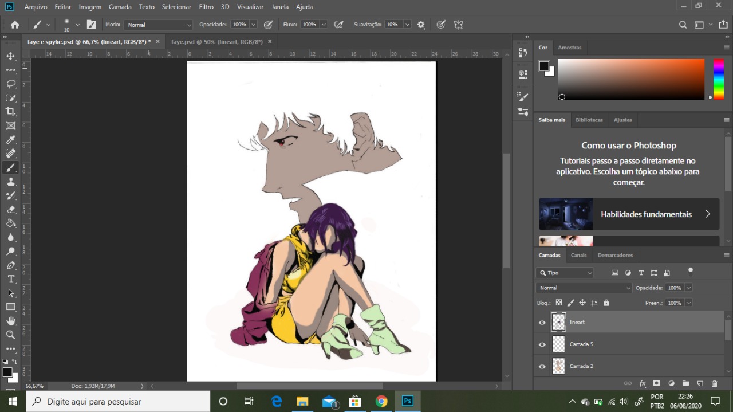Select the Dodge tool
733x412 pixels.
coord(10,251)
